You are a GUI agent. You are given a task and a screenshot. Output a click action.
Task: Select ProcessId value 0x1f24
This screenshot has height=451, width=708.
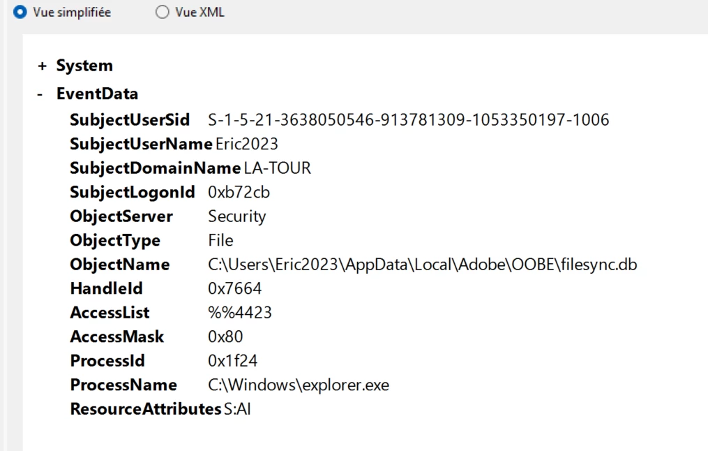[x=232, y=361]
